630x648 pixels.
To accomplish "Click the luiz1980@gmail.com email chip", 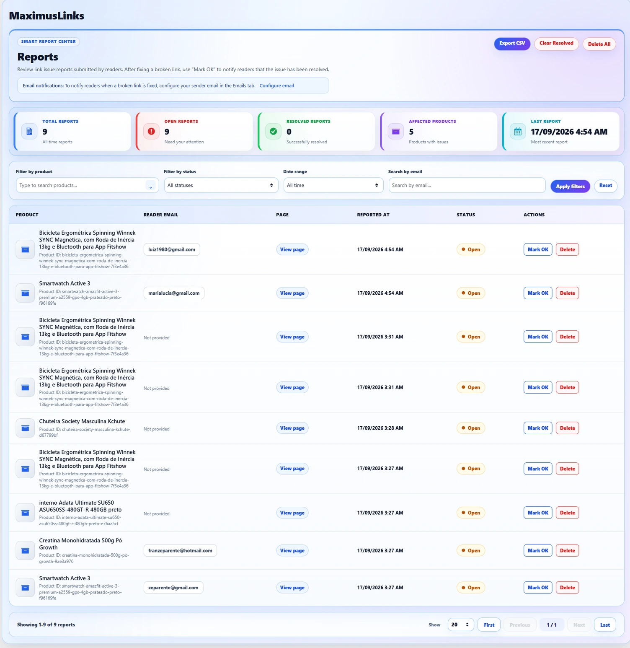I will (x=172, y=249).
